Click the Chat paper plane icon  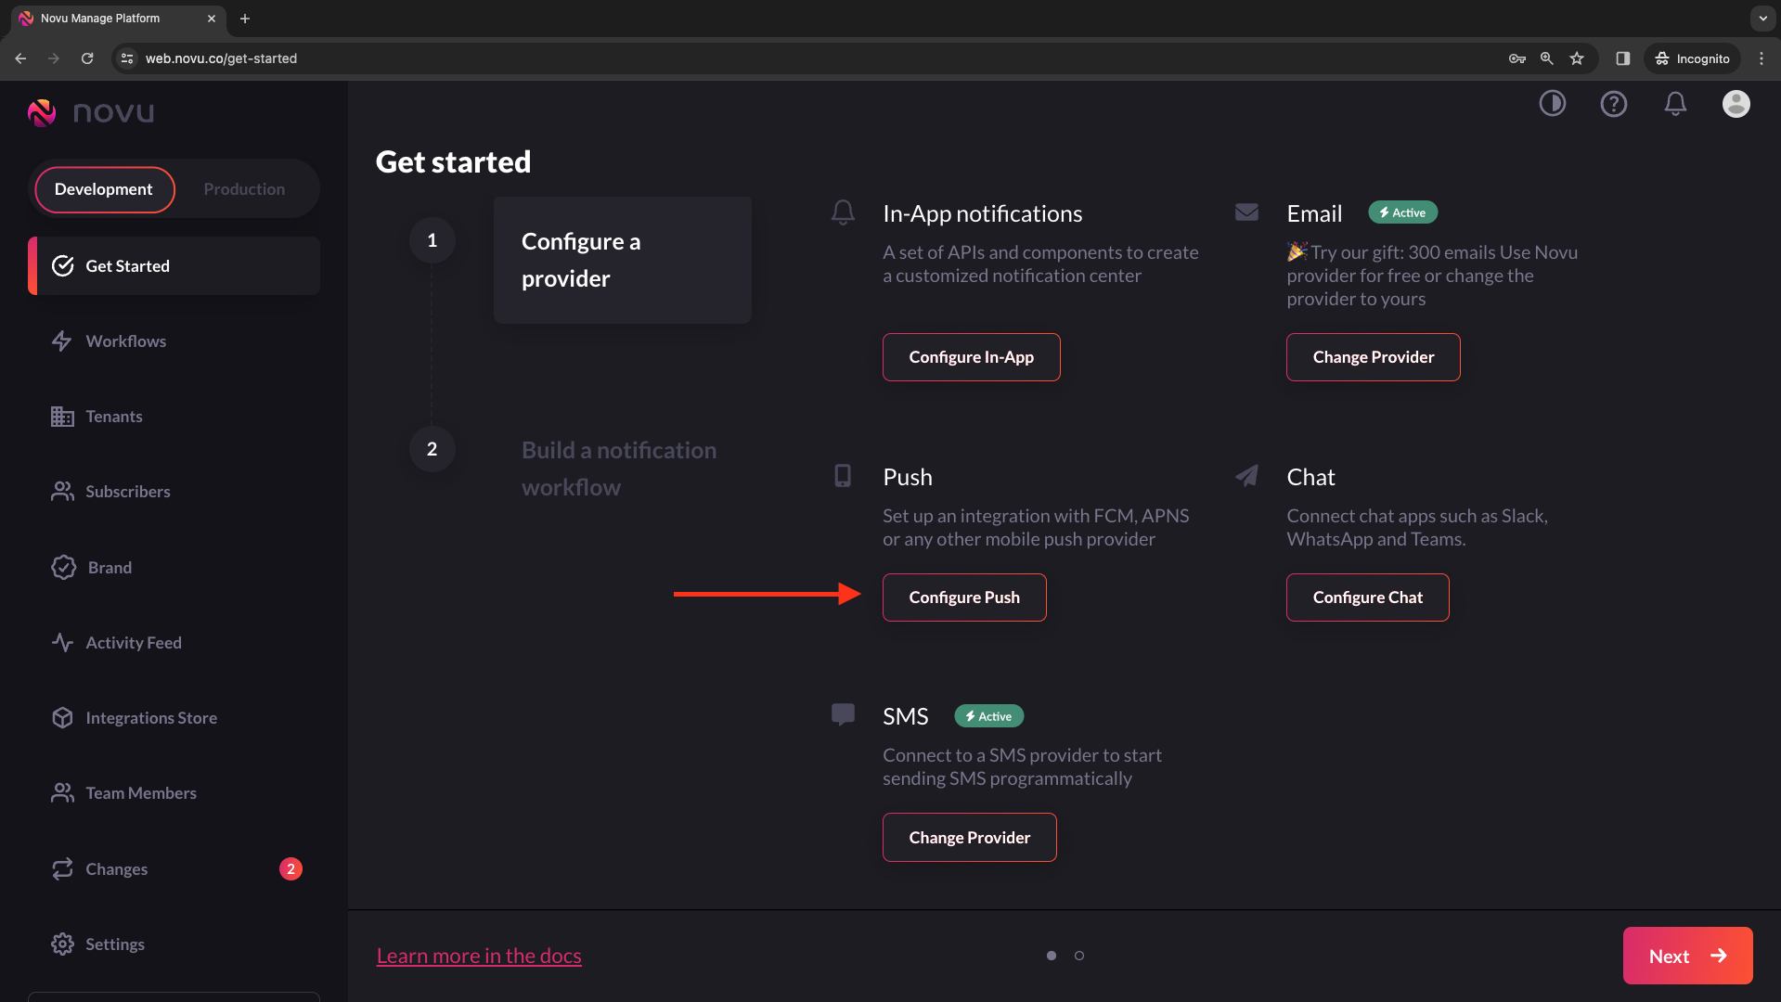tap(1246, 476)
